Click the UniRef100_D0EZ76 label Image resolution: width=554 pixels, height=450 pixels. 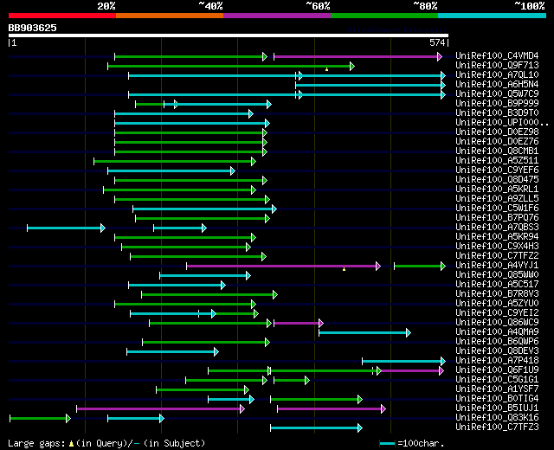497,142
